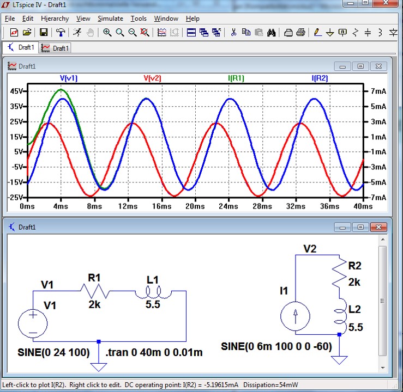
Task: Click the V1 voltage source symbol
Action: coord(33,323)
